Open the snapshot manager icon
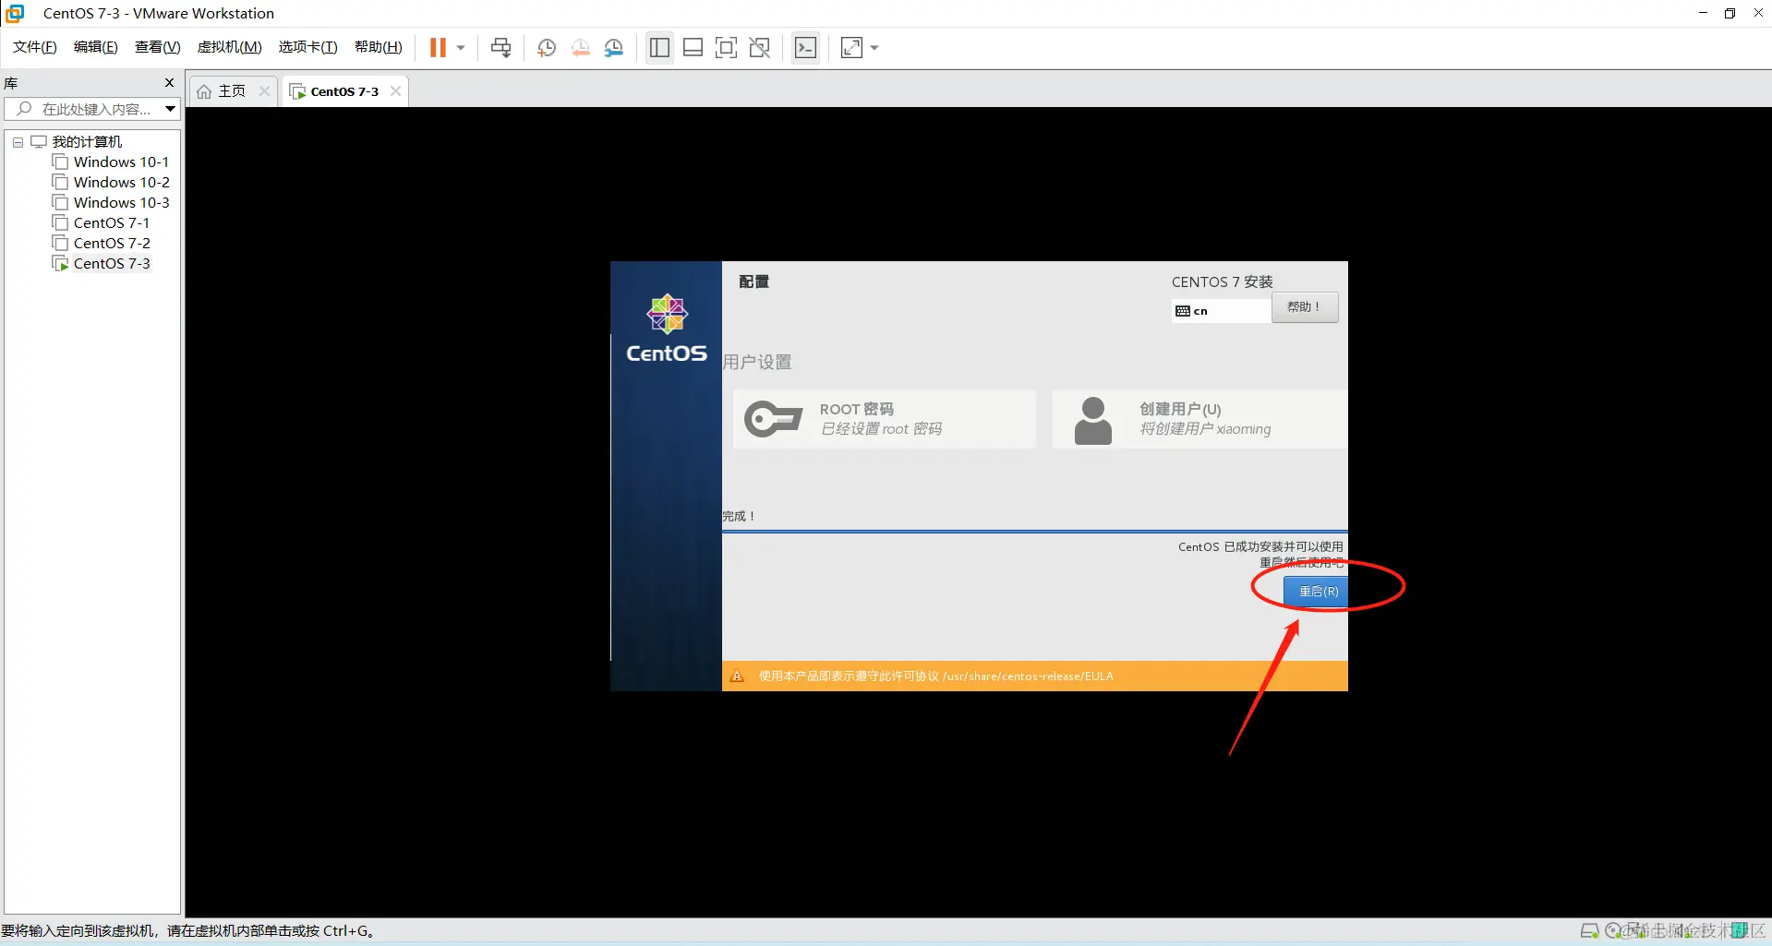The height and width of the screenshot is (946, 1772). (614, 48)
